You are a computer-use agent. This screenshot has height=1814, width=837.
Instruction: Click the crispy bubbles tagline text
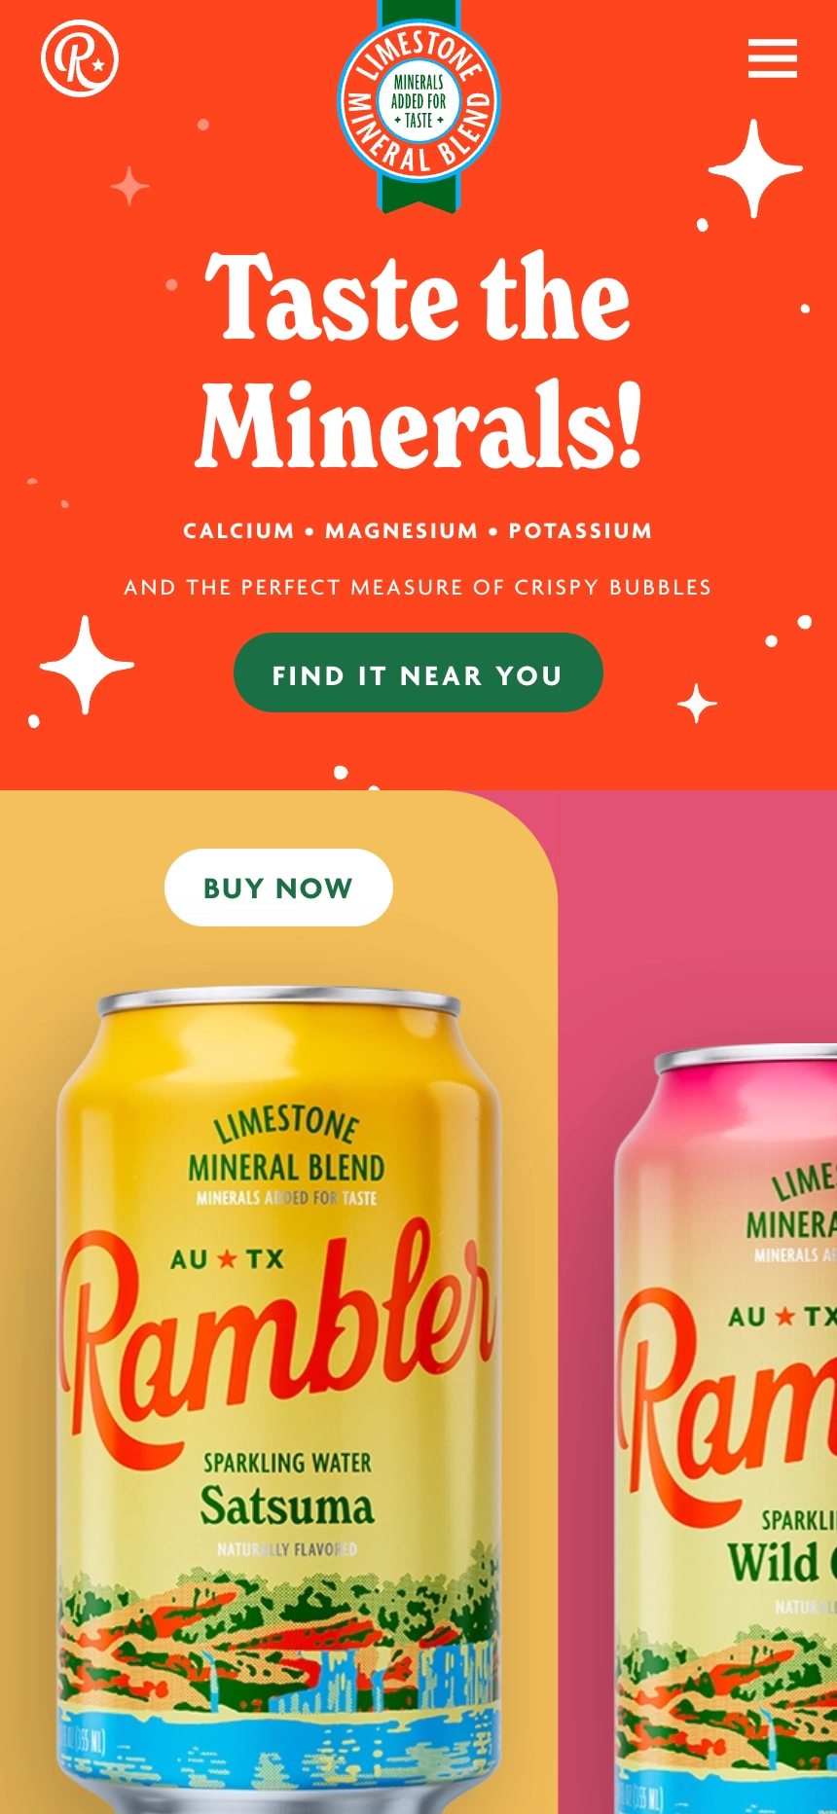[x=418, y=588]
